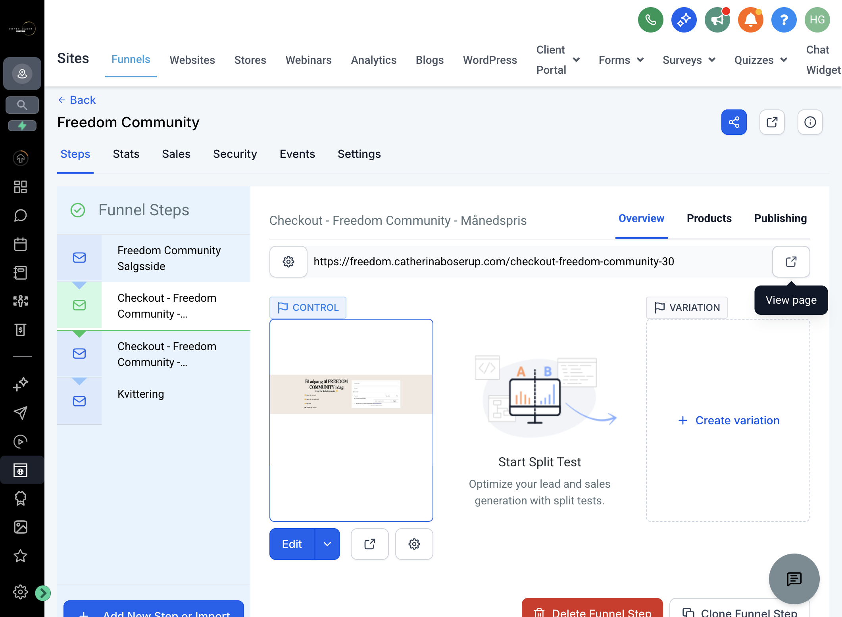Click the green phone call icon
The height and width of the screenshot is (617, 842).
650,20
